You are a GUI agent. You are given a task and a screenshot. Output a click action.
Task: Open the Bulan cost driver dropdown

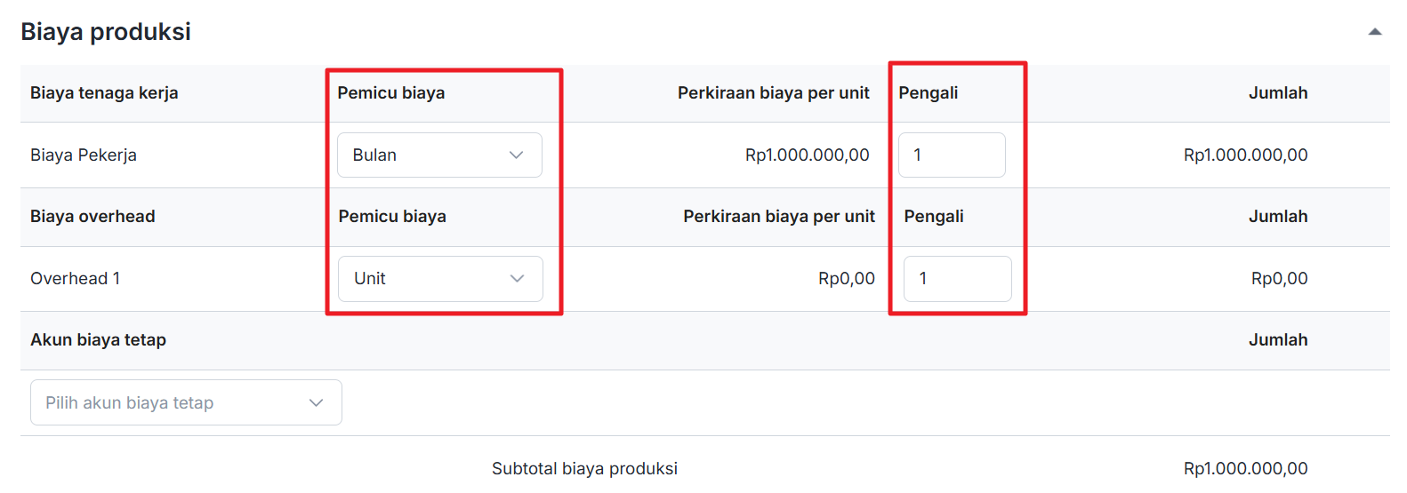(439, 155)
